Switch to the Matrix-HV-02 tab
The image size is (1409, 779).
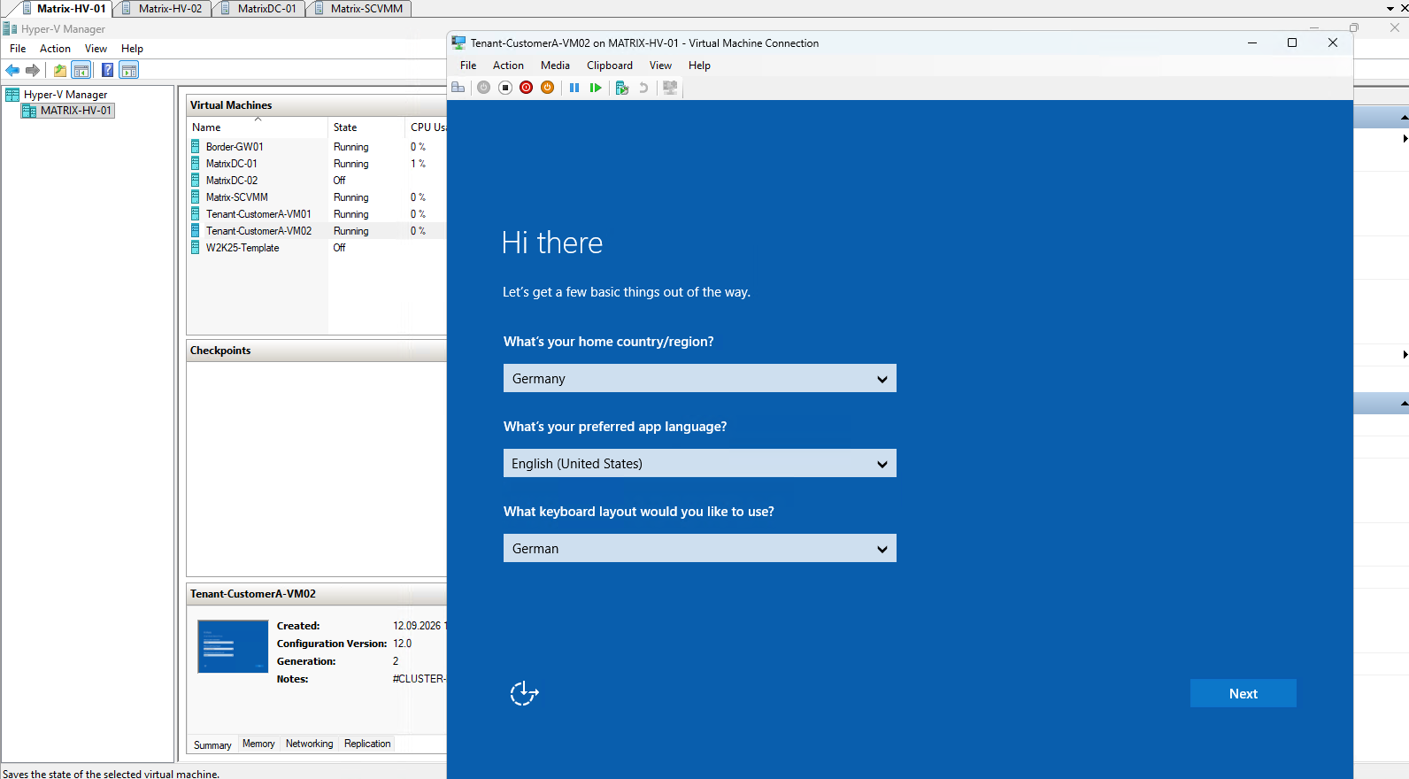pyautogui.click(x=169, y=9)
